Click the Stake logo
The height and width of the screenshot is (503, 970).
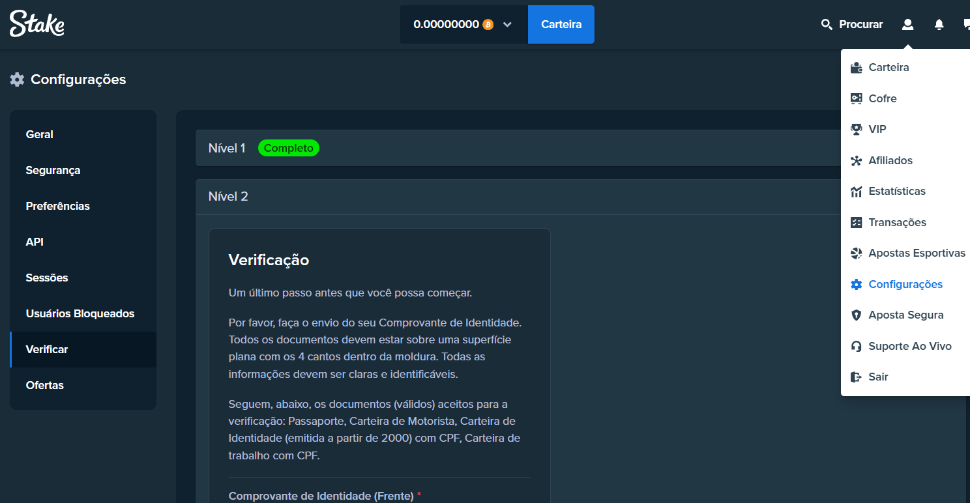[37, 23]
